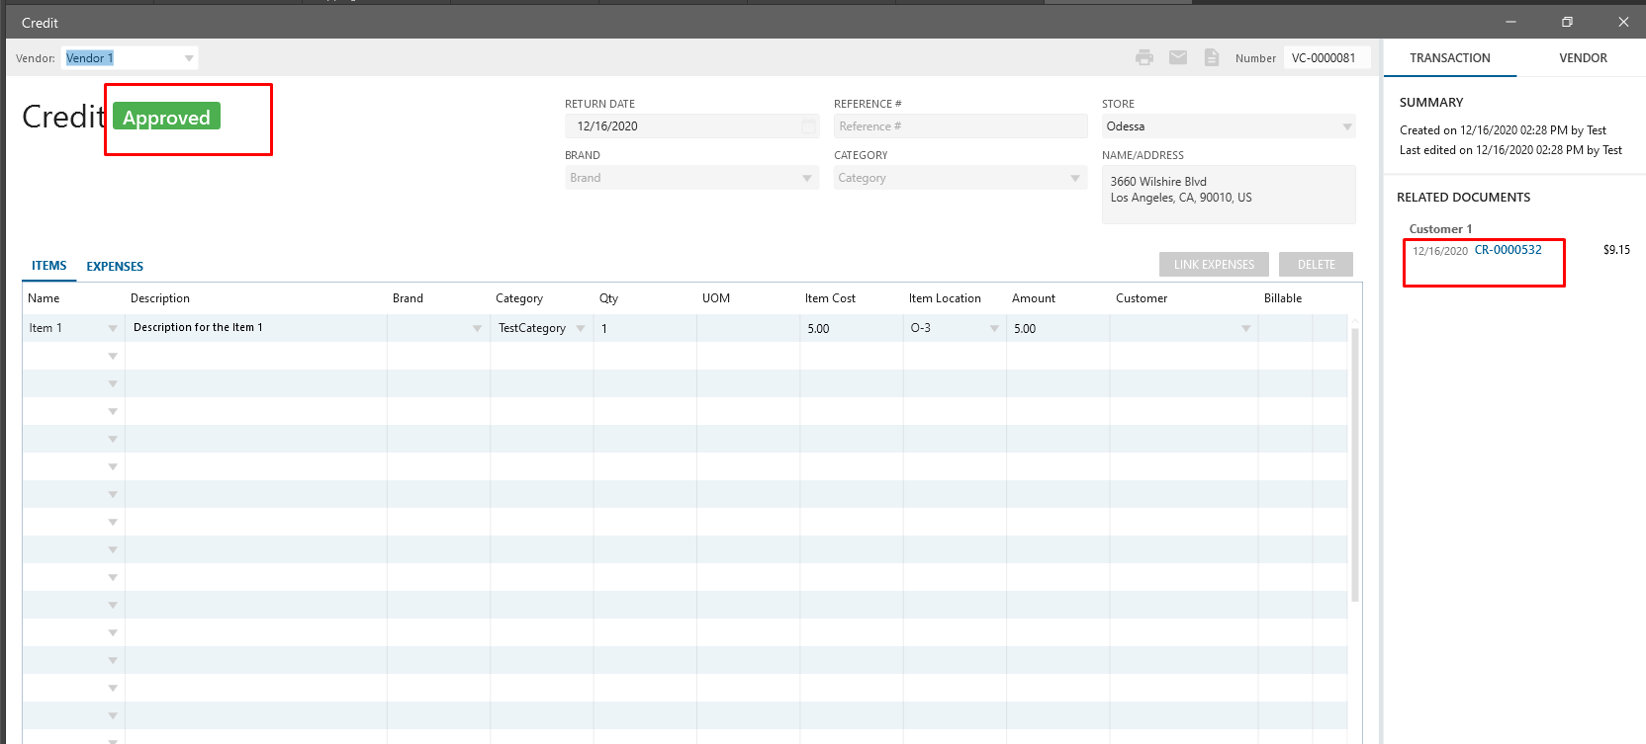Open the Category dropdown in the header
The image size is (1646, 744).
point(1075,178)
